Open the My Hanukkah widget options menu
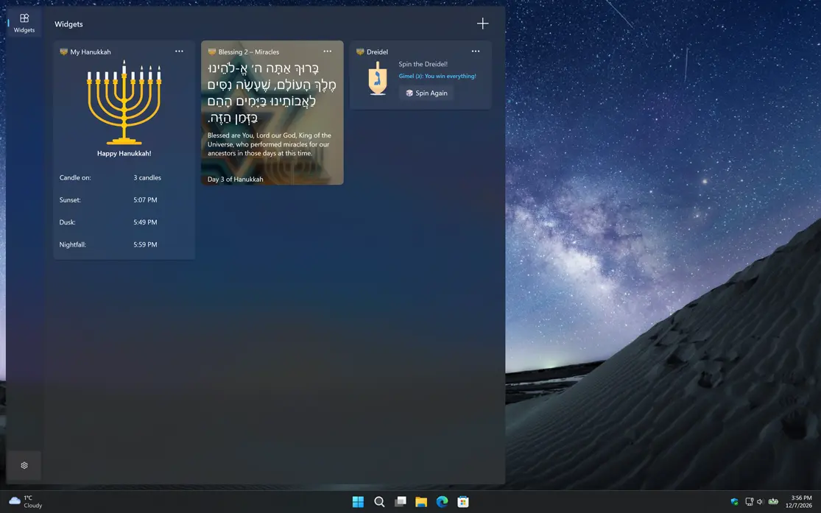This screenshot has width=821, height=513. 179,52
